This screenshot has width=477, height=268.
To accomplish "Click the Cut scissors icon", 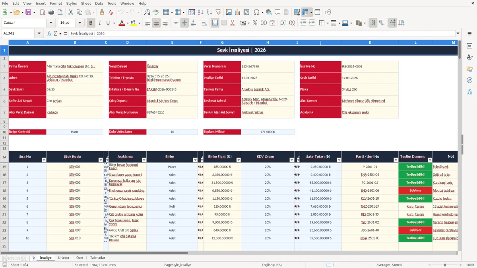I will coord(71,12).
